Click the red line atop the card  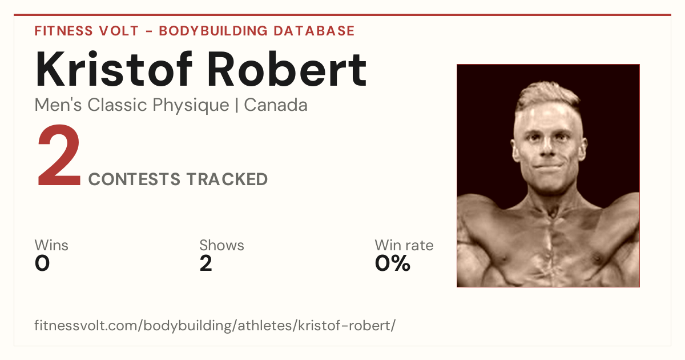342,15
